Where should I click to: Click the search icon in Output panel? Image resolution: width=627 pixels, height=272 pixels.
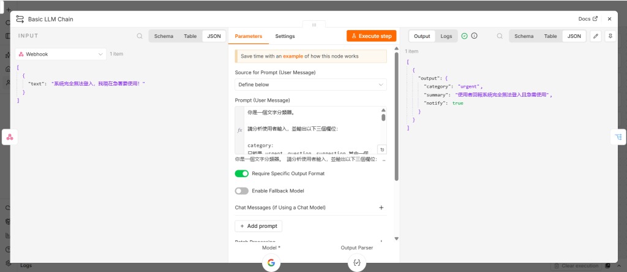point(500,36)
